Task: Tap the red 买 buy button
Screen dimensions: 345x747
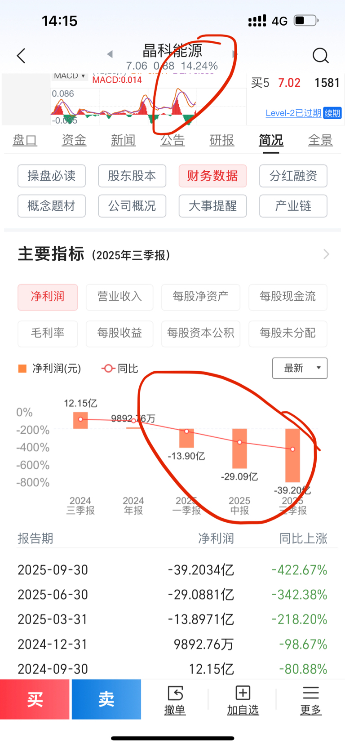Action: (35, 699)
